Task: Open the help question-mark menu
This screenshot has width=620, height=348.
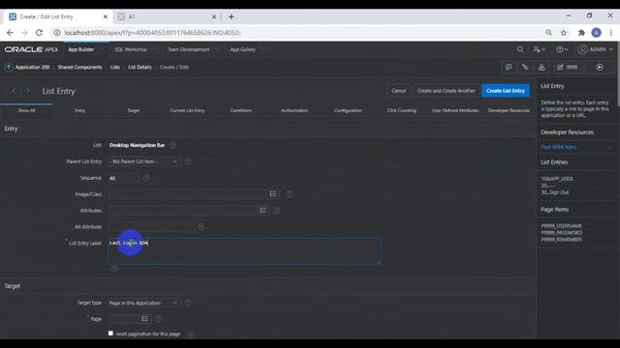Action: click(x=562, y=49)
